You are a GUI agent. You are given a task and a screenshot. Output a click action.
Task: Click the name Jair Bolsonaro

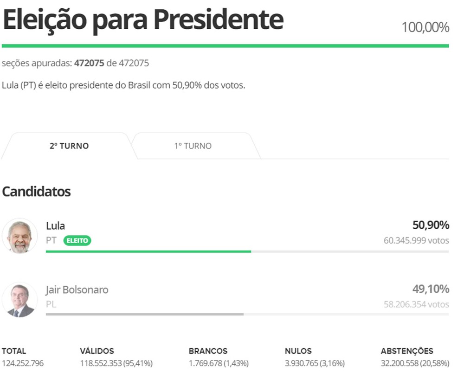tap(77, 290)
